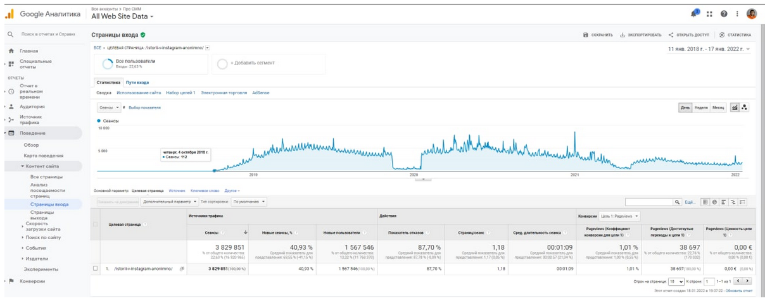Switch to the Пути входа tab
The image size is (765, 303).
tap(137, 82)
